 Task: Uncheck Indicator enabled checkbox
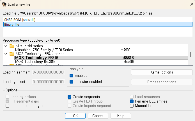(x=71, y=82)
